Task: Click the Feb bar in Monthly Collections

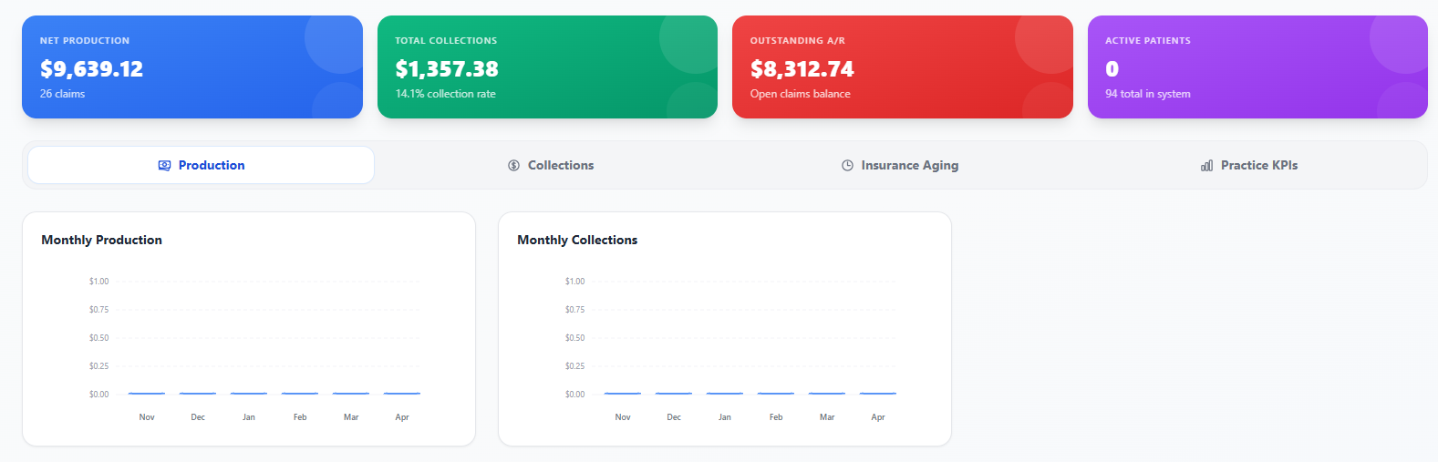Action: coord(776,394)
